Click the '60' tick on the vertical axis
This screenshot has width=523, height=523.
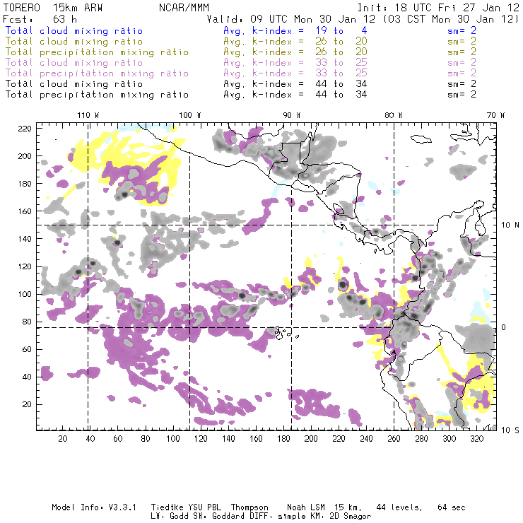point(27,349)
